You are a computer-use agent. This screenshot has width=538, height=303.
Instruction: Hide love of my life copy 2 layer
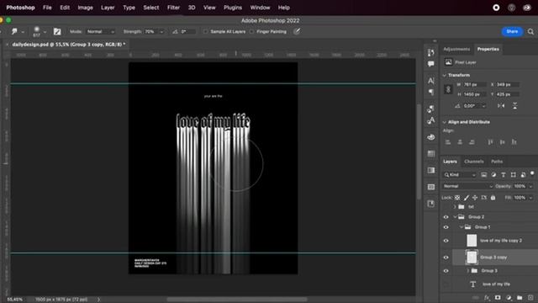(x=446, y=241)
